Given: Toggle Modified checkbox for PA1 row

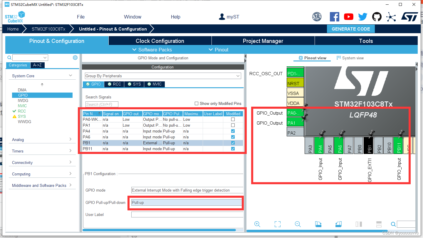Looking at the screenshot, I should click(233, 125).
